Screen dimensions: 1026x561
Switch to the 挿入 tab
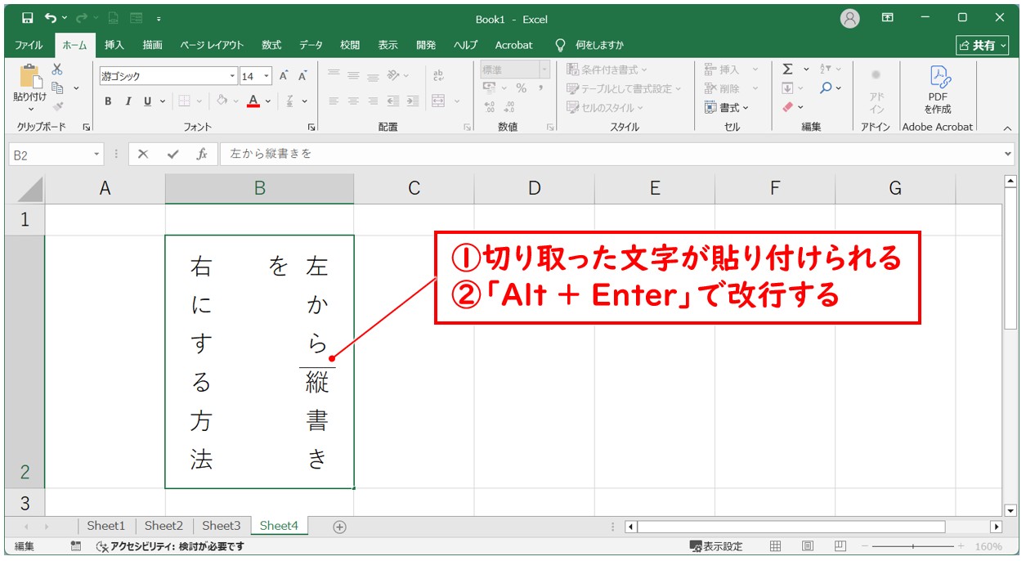(114, 45)
